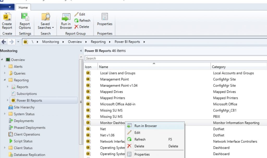Click the Reporting breadcrumb link

pos(98,42)
